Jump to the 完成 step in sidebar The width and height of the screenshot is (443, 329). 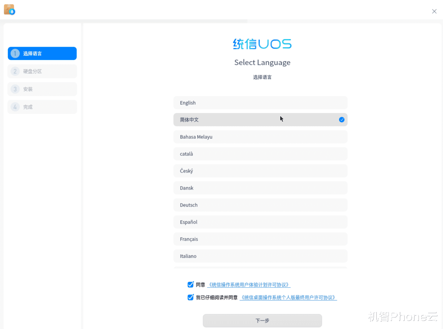42,107
